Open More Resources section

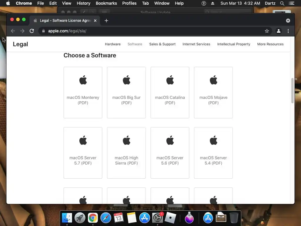(270, 44)
